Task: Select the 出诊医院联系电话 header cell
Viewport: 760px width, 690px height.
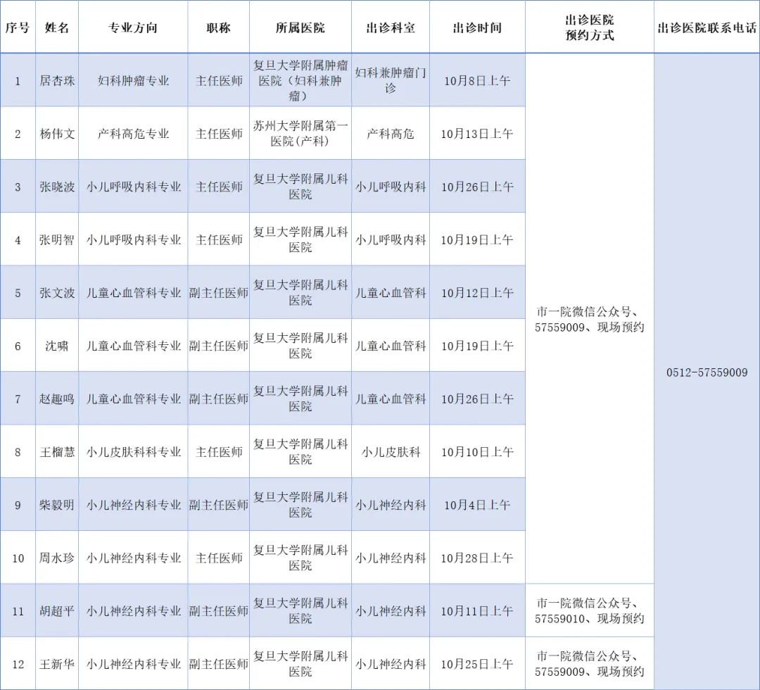Action: click(x=707, y=28)
